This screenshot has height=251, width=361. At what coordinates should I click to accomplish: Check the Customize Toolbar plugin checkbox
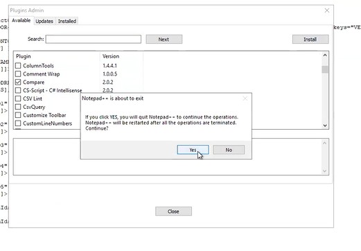(18, 115)
